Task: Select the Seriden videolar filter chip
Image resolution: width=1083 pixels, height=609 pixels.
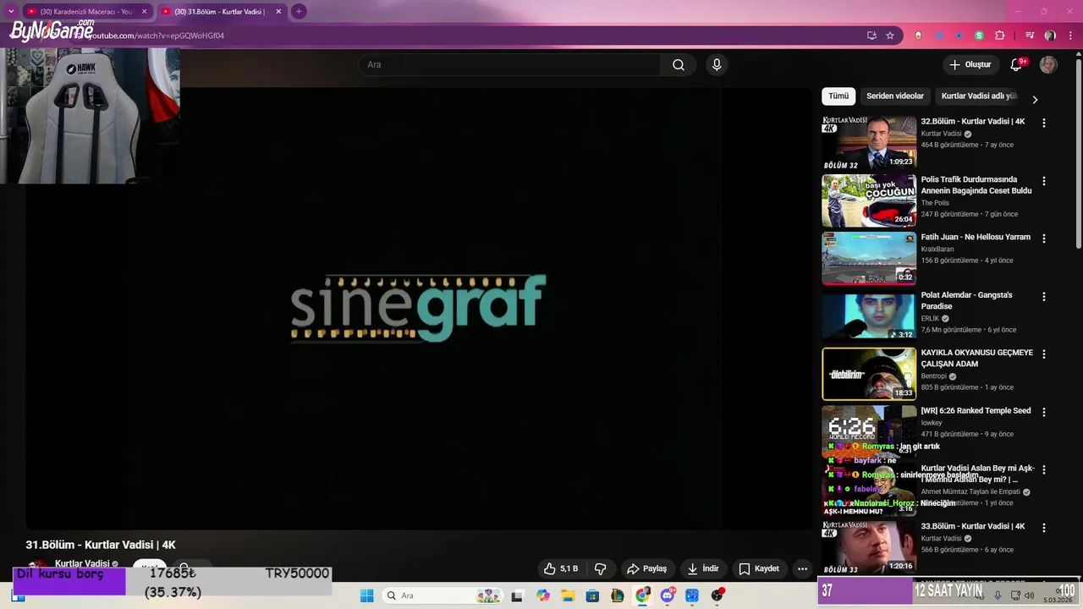Action: tap(895, 96)
